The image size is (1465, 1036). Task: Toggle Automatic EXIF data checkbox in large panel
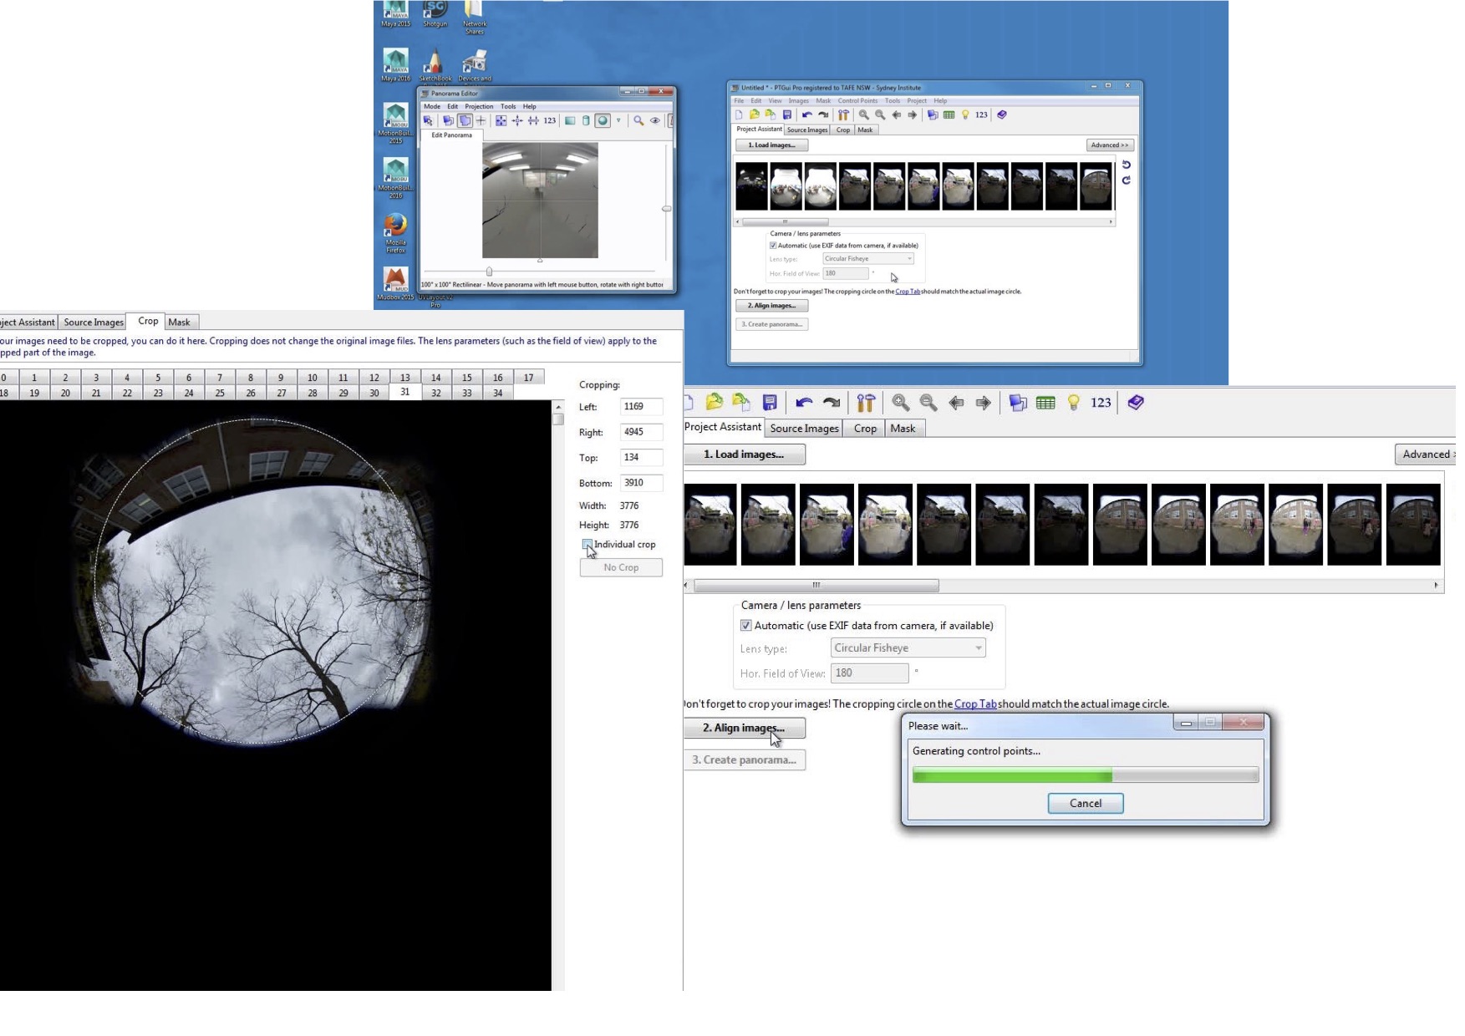[x=746, y=626]
